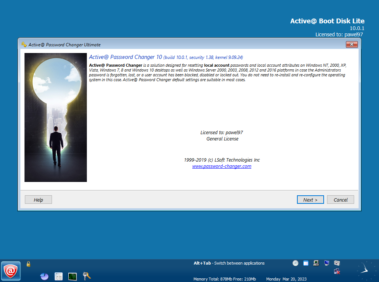Click the '10.0.1' version text on desktop
This screenshot has height=282, width=379.
[x=357, y=28]
